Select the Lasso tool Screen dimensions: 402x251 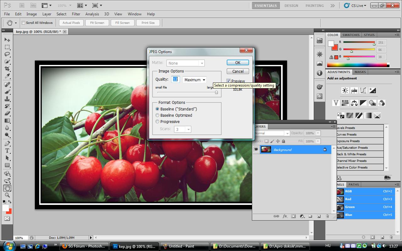(7, 54)
